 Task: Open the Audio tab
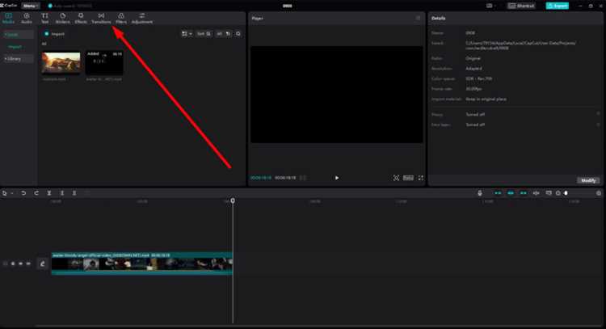pyautogui.click(x=27, y=18)
